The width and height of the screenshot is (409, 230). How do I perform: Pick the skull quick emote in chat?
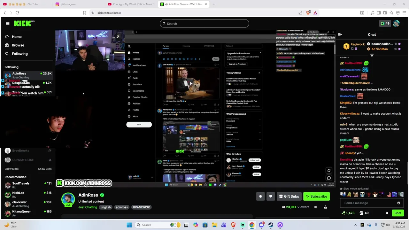pyautogui.click(x=362, y=194)
